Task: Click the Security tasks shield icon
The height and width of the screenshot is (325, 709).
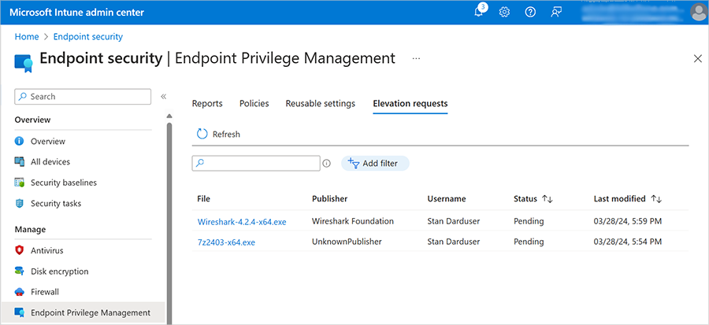Action: pyautogui.click(x=19, y=204)
